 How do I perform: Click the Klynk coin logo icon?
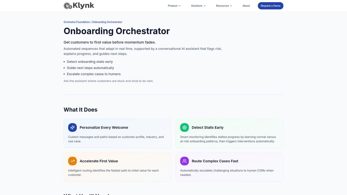[68, 6]
